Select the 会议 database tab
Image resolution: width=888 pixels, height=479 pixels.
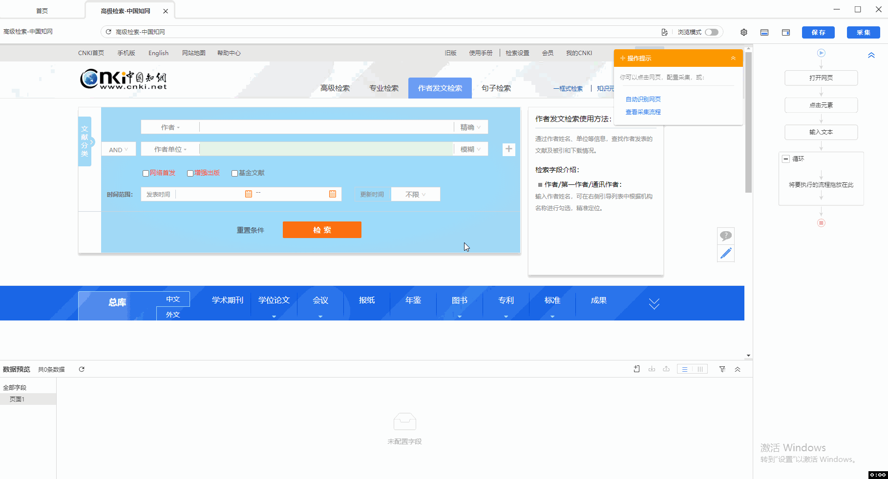tap(320, 300)
